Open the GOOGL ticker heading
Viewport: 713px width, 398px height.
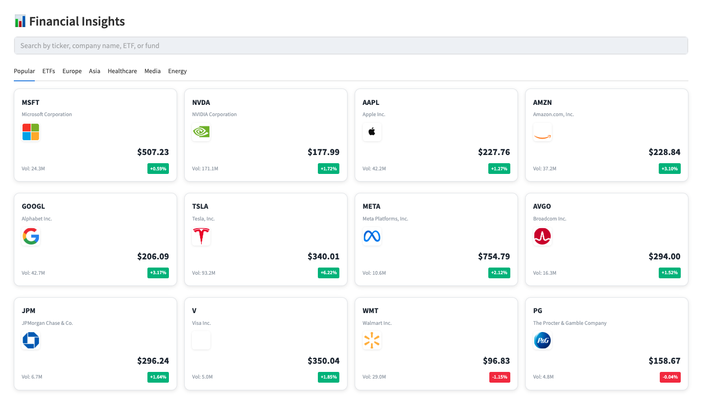click(x=33, y=207)
